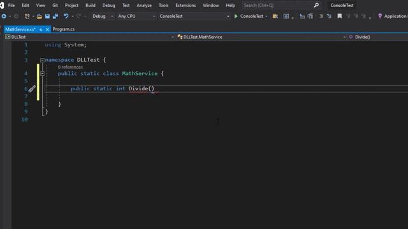This screenshot has width=408, height=229.
Task: Select the MathService.cs tab
Action: tap(20, 29)
